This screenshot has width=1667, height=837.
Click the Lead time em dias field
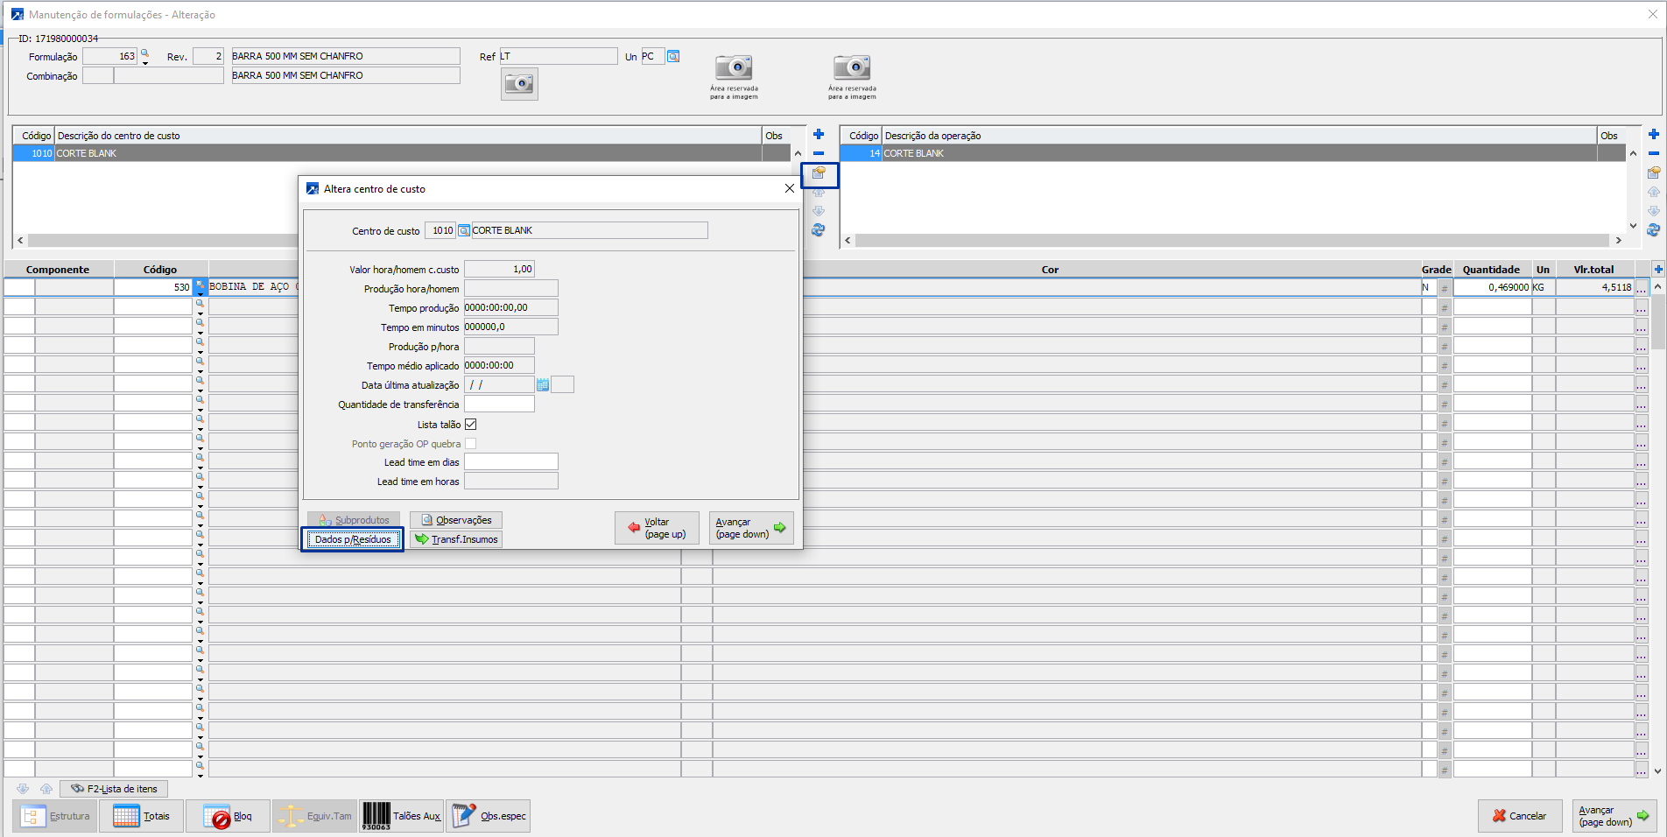tap(510, 462)
